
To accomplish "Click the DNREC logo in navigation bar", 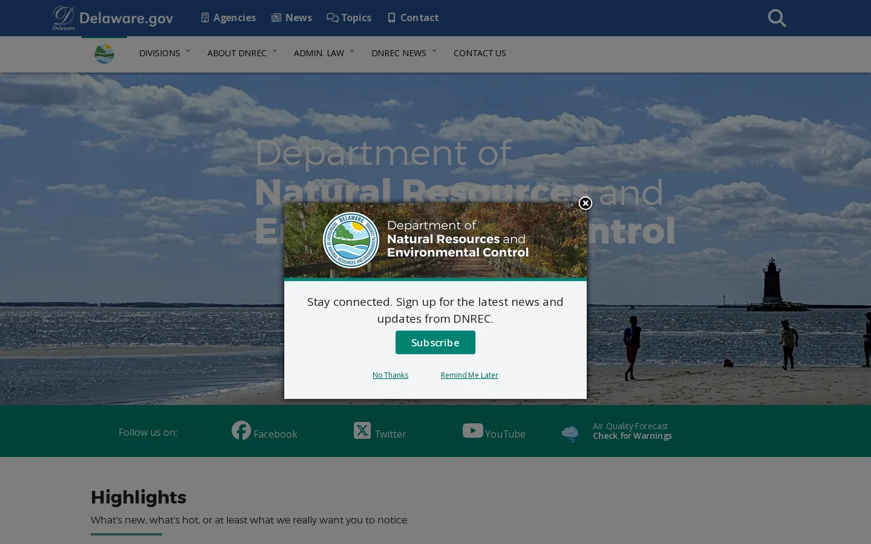I will (x=104, y=54).
